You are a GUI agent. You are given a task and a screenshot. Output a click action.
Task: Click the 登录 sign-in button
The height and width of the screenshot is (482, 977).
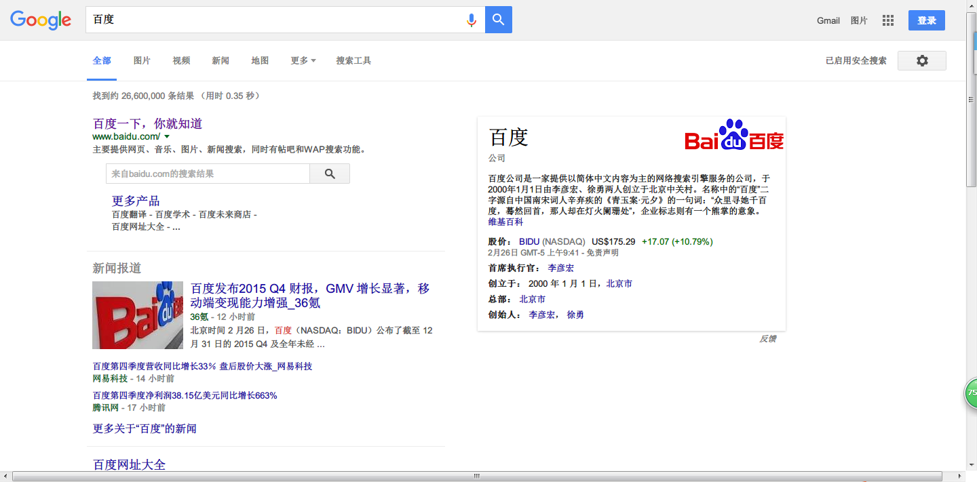(927, 20)
